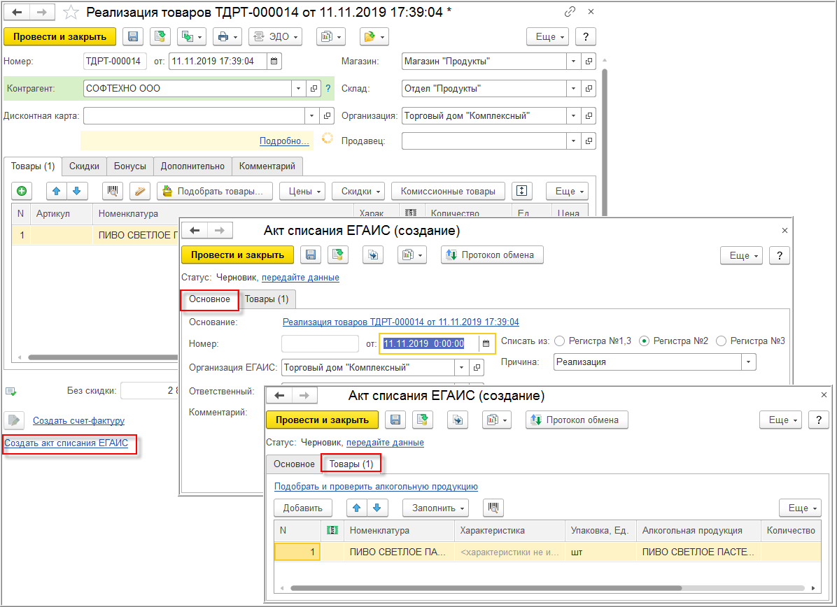The height and width of the screenshot is (607, 837).
Task: Open the Создать счет-фактуру link
Action: click(x=78, y=420)
